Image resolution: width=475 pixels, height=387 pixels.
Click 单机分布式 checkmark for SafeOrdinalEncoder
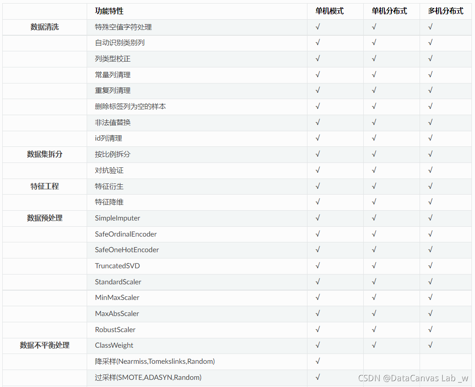[374, 234]
